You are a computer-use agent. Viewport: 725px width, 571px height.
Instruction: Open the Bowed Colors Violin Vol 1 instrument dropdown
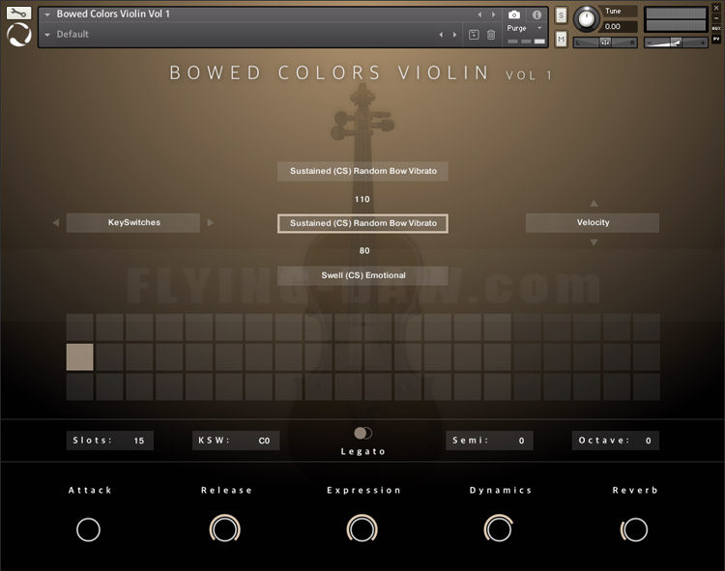[47, 14]
